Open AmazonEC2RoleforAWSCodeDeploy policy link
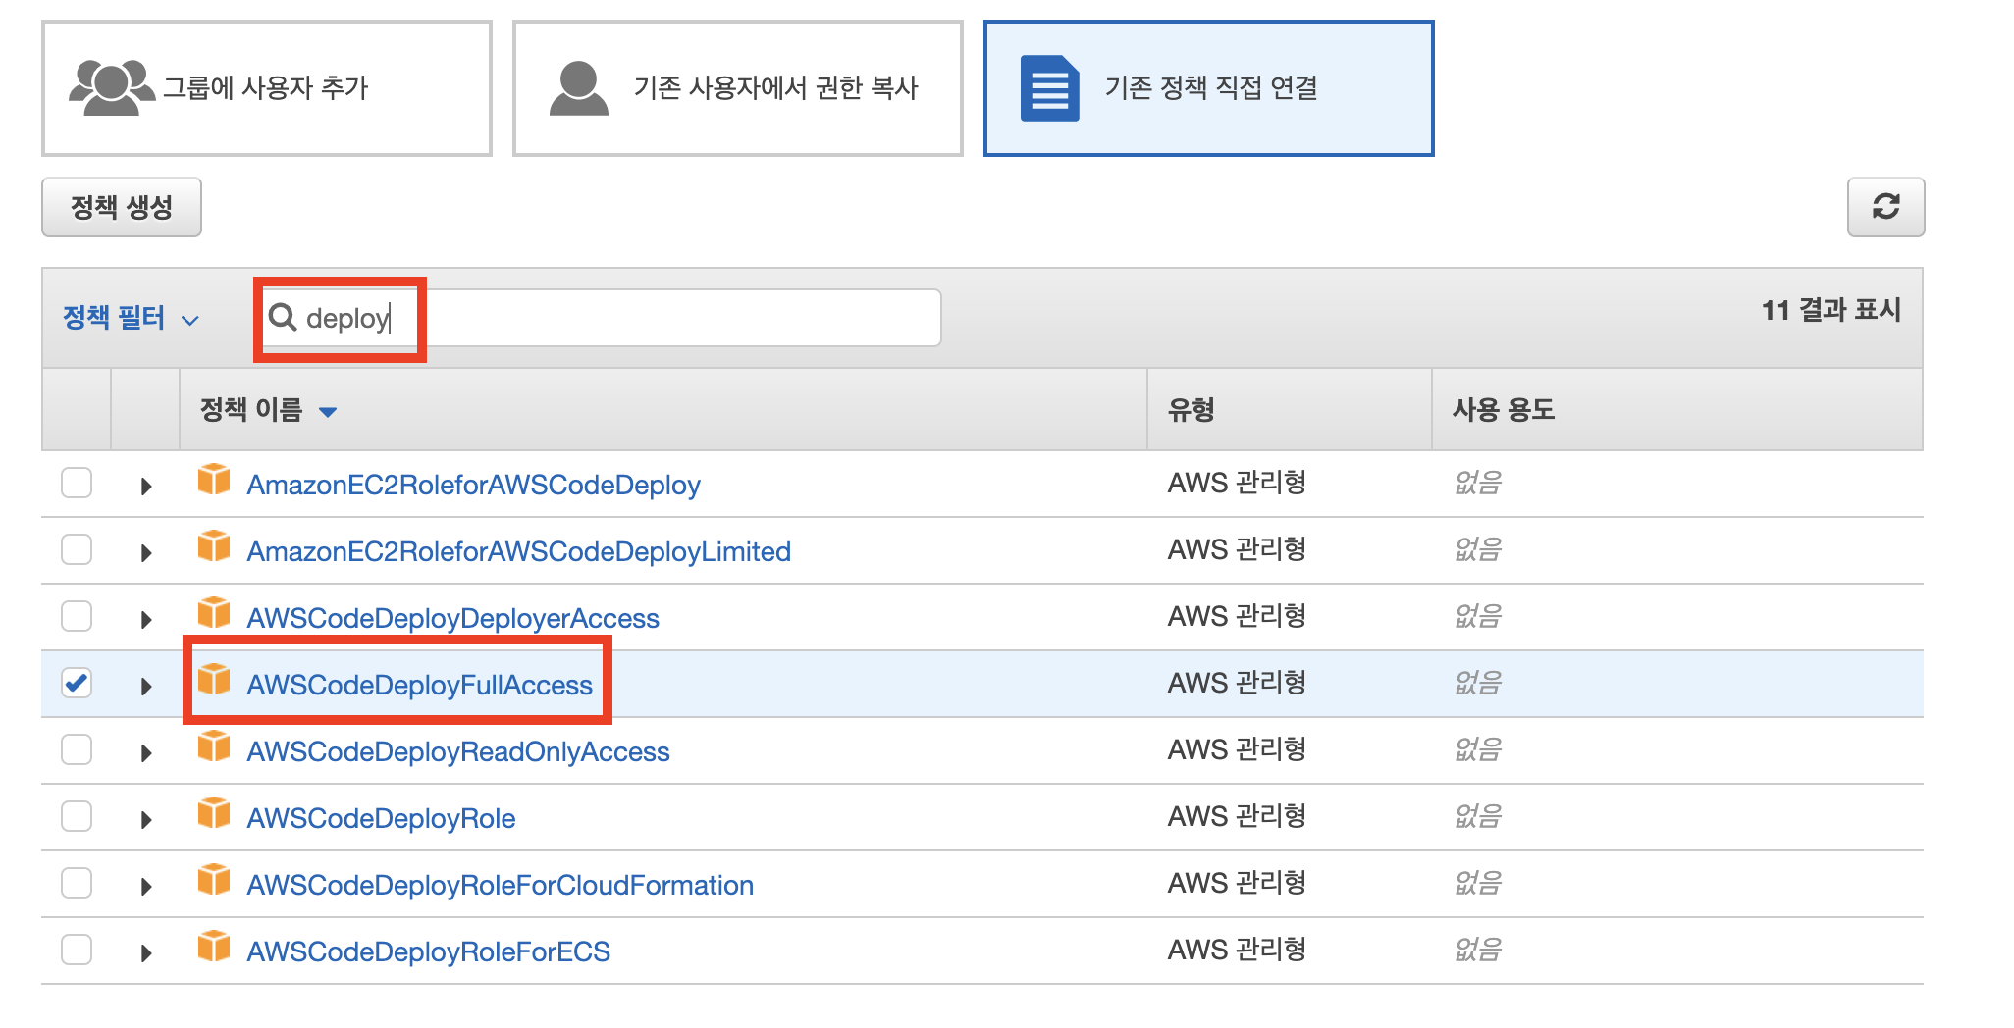This screenshot has height=1028, width=2014. point(473,485)
